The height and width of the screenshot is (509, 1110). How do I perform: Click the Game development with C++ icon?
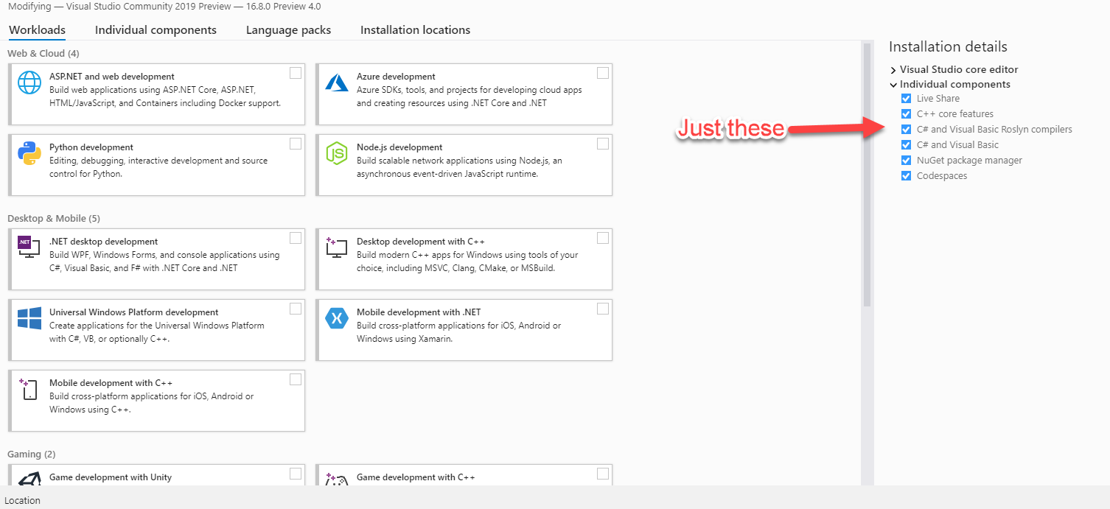[337, 480]
